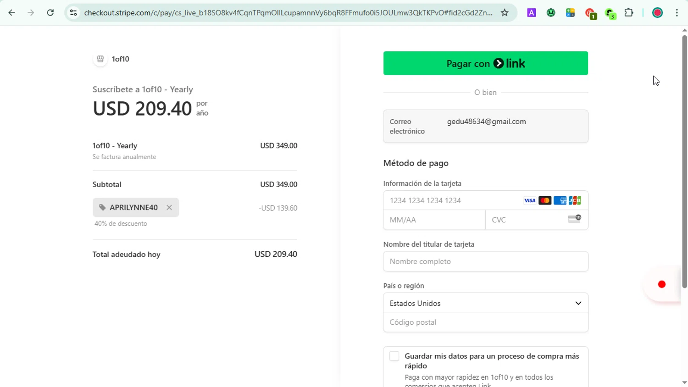Click the scrollbar up arrow
The height and width of the screenshot is (387, 688).
click(x=684, y=30)
